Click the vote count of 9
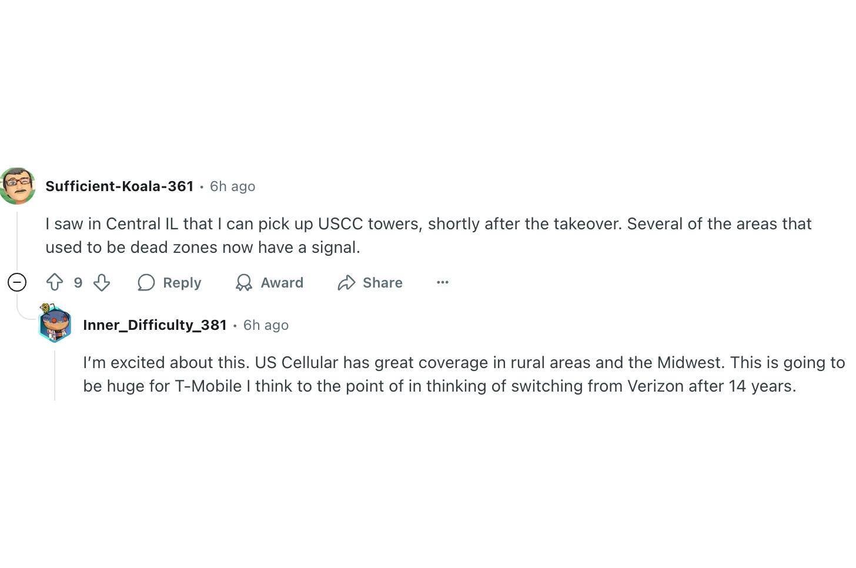Viewport: 856px width, 568px height. pos(78,283)
